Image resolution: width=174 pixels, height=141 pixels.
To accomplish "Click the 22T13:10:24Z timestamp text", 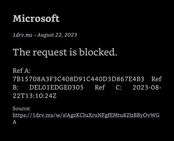I will pyautogui.click(x=34, y=96).
